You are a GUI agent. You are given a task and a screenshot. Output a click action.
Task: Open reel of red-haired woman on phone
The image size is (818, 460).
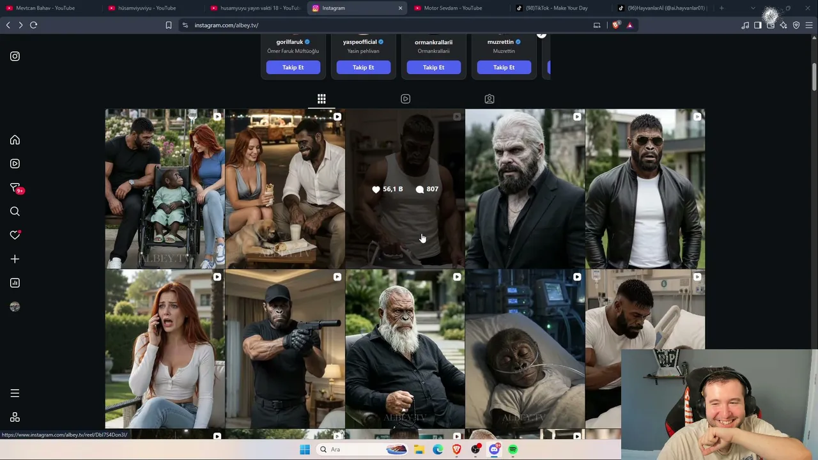click(165, 349)
